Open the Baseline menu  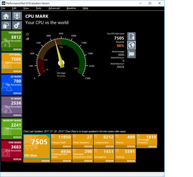(71, 8)
